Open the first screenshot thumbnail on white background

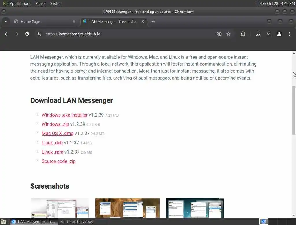(60, 208)
